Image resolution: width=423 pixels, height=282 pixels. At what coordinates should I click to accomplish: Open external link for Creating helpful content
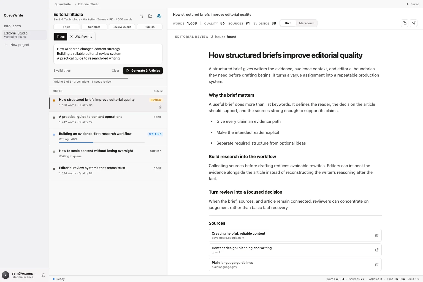pos(377,235)
